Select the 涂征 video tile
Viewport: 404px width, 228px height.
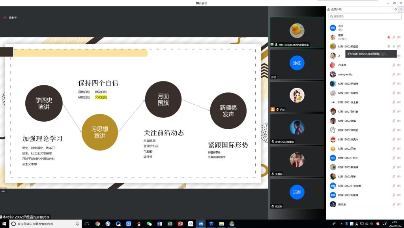point(297,64)
